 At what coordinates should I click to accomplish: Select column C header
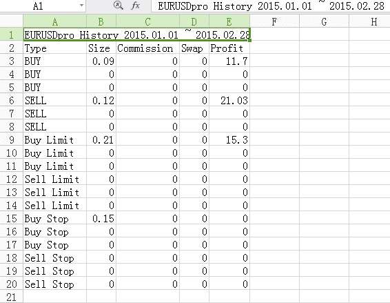[147, 21]
